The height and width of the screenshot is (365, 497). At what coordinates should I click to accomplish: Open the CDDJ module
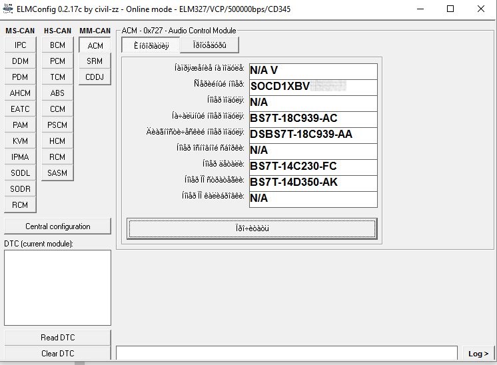tap(95, 77)
